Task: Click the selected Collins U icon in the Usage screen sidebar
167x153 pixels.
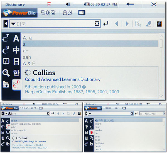Action: 8,127
